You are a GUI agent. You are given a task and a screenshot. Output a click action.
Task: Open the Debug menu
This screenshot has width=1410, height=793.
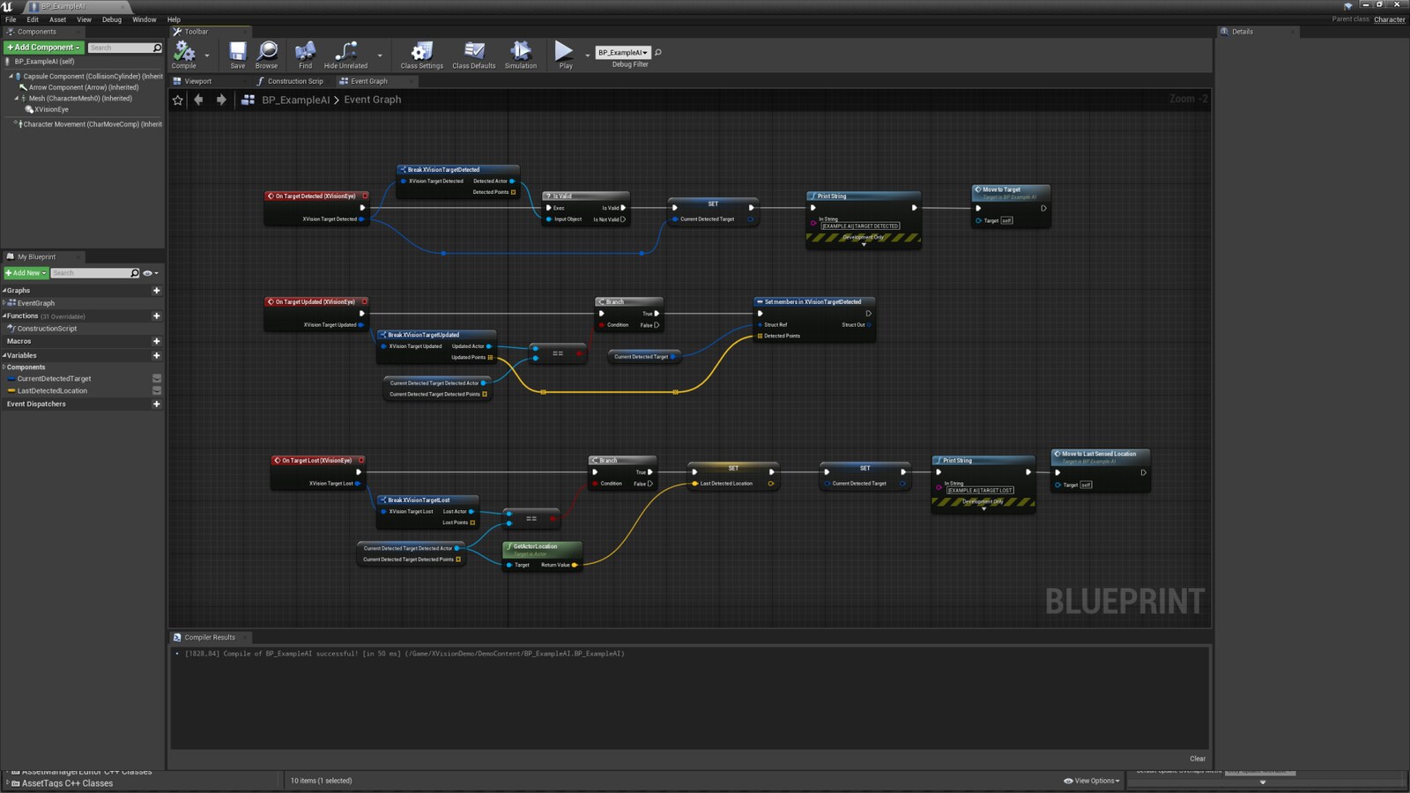tap(112, 19)
